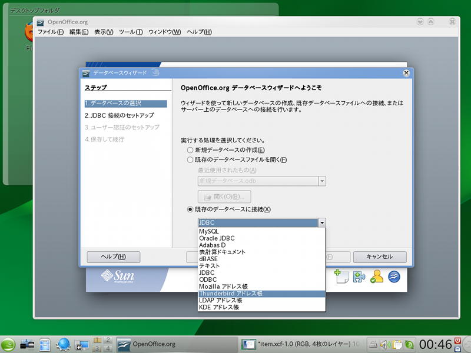The width and height of the screenshot is (471, 353).
Task: Click the user registration icon
Action: [377, 277]
